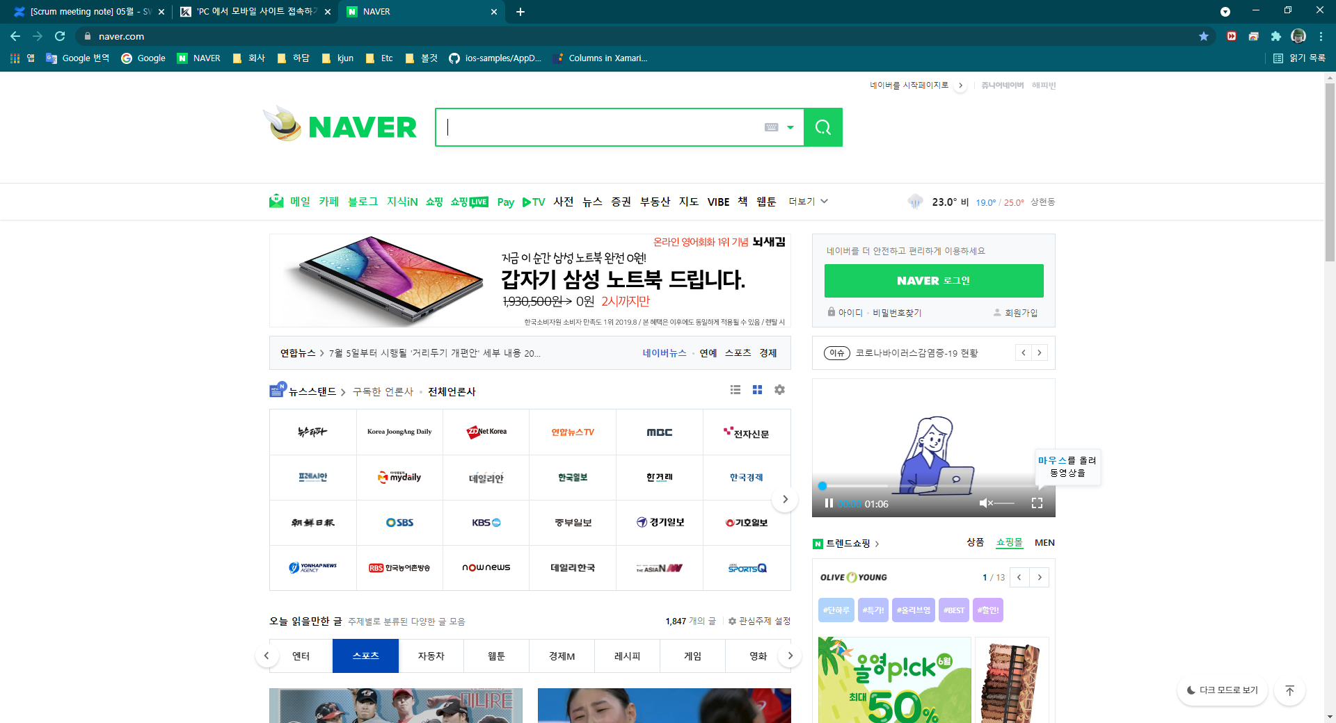1336x723 pixels.
Task: Expand the search autocomplete dropdown arrow
Action: point(790,127)
